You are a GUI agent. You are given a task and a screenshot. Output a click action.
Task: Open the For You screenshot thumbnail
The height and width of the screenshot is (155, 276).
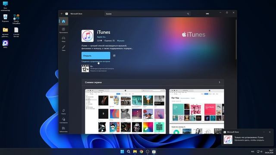click(197, 112)
